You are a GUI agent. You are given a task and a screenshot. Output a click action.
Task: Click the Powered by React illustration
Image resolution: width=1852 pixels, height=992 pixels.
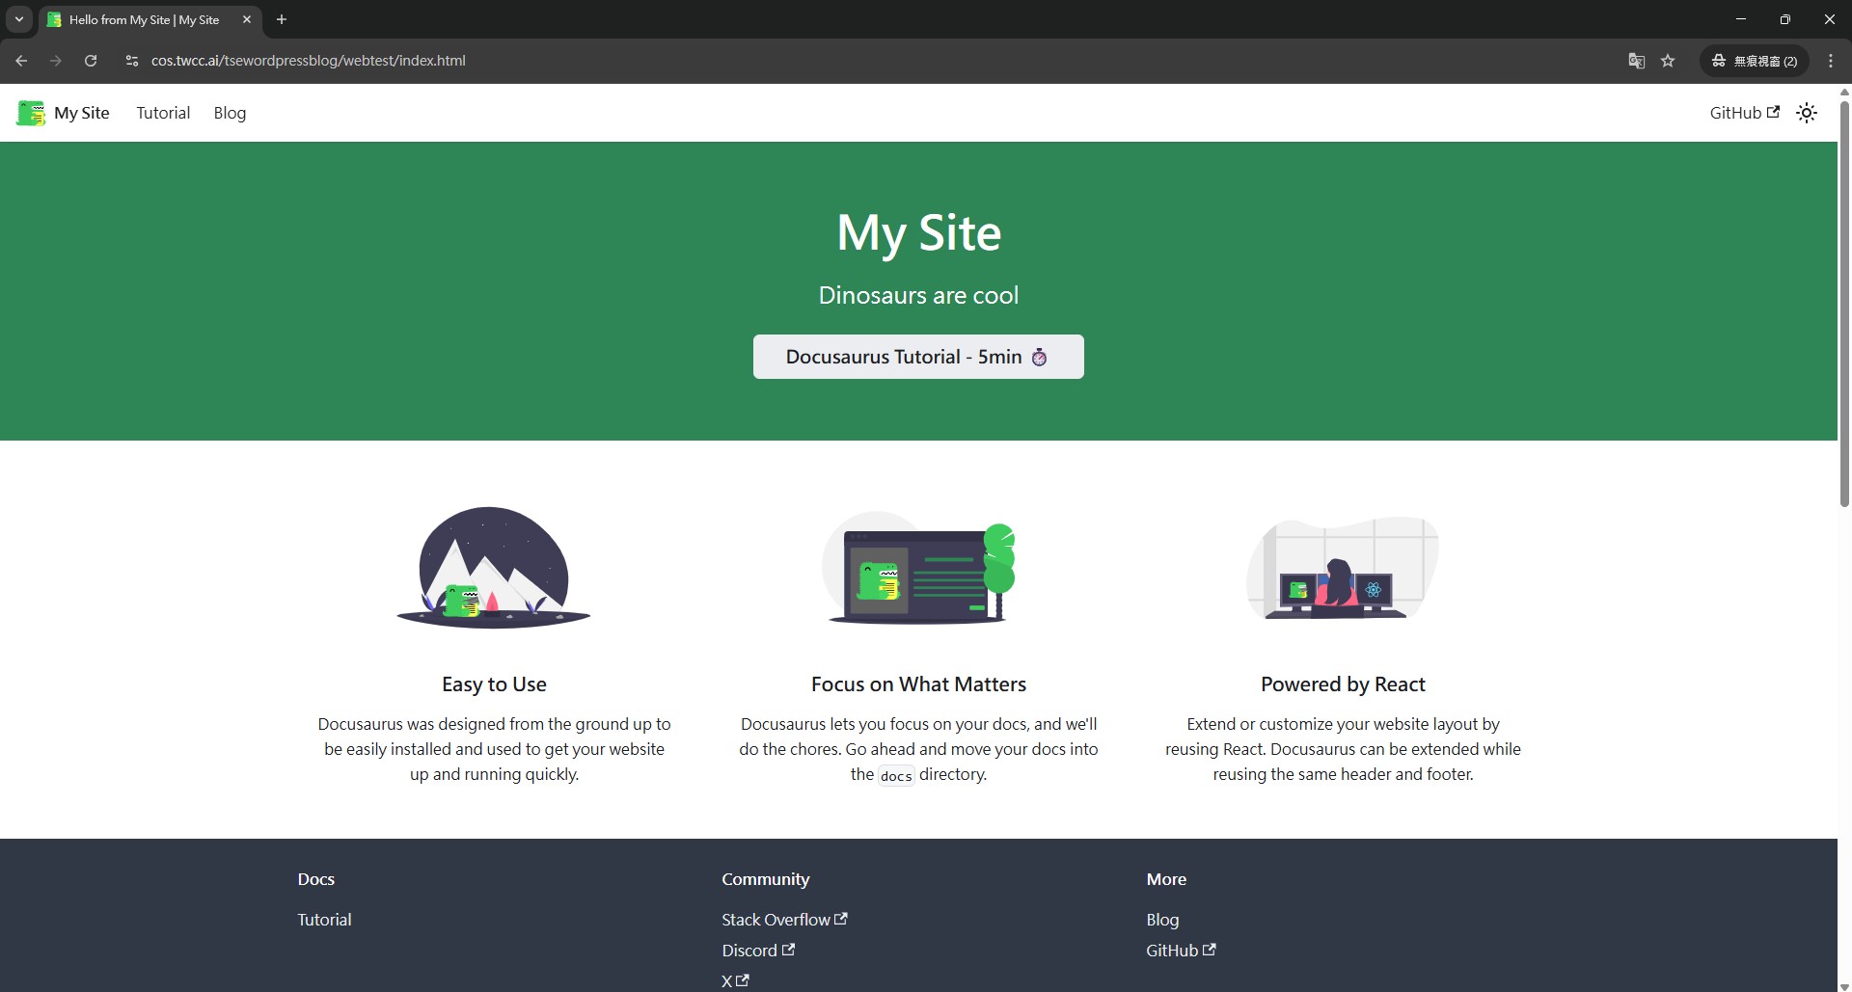pyautogui.click(x=1343, y=568)
